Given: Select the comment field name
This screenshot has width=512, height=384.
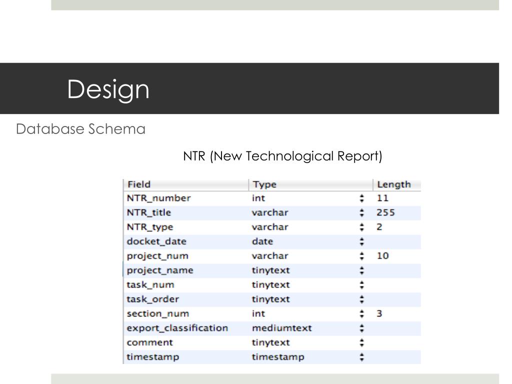Looking at the screenshot, I should pos(150,342).
